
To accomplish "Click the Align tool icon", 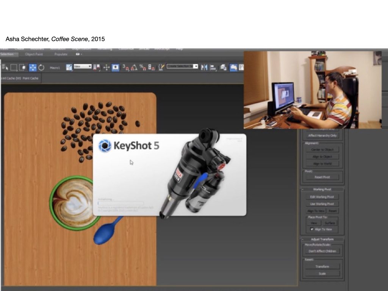I will coord(213,67).
